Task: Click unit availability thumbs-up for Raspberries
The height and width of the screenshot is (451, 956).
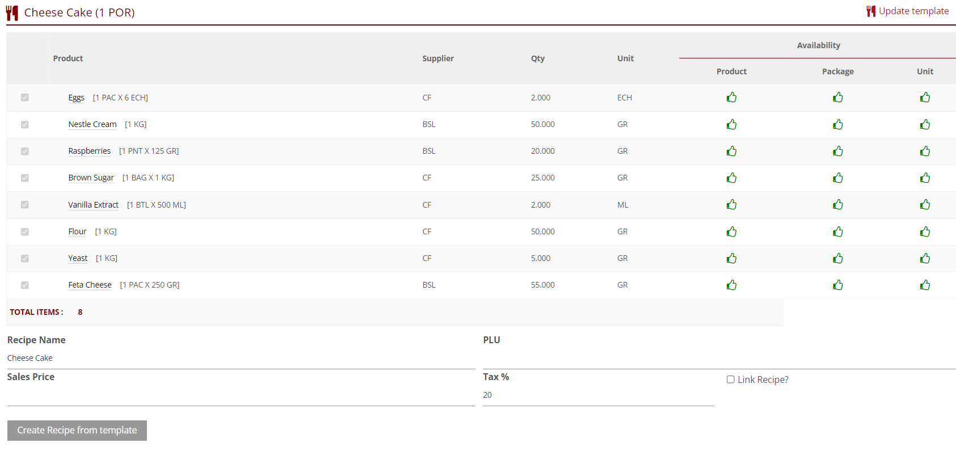Action: tap(925, 151)
